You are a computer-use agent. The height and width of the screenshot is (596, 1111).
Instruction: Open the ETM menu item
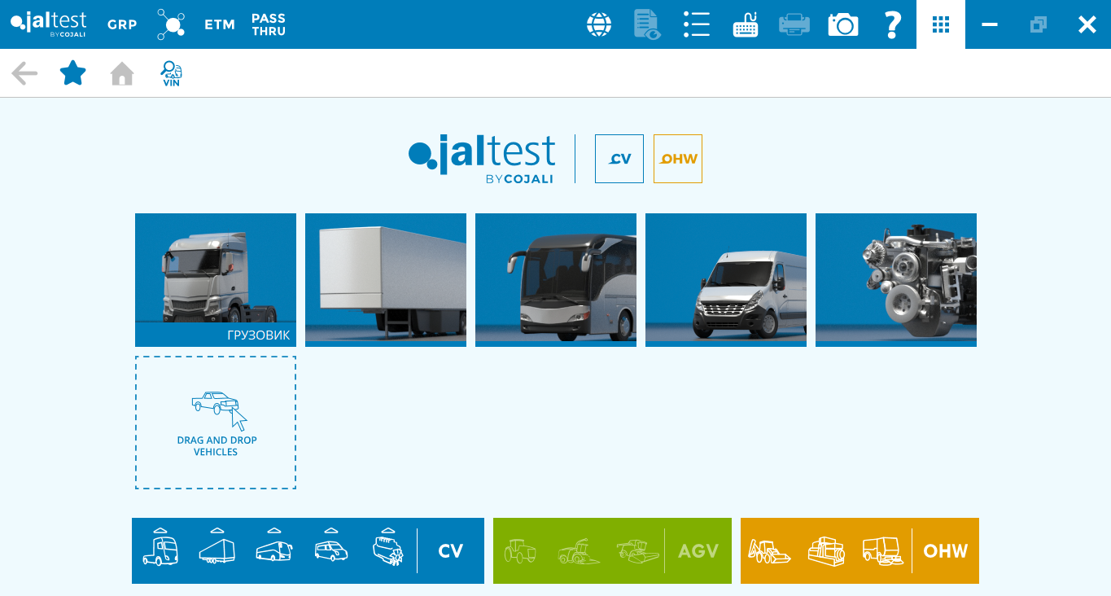(x=220, y=24)
